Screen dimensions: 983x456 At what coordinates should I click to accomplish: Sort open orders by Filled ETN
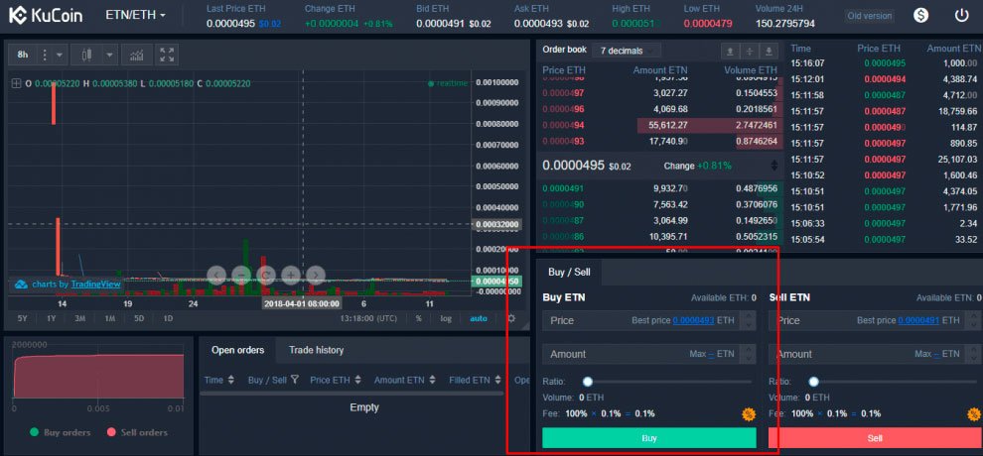475,380
